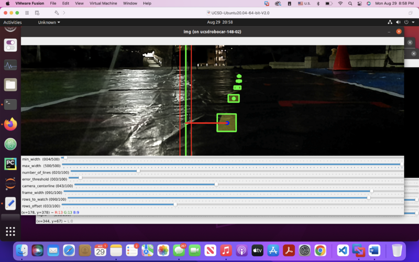Open Visual Studio Code from the macOS dock

coord(343,250)
